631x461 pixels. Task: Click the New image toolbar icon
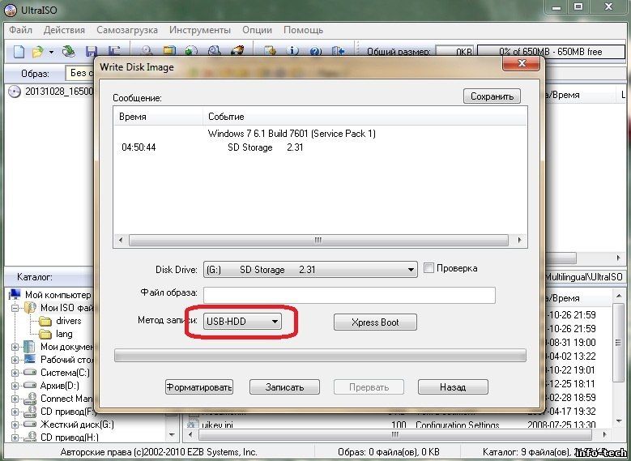click(x=19, y=52)
